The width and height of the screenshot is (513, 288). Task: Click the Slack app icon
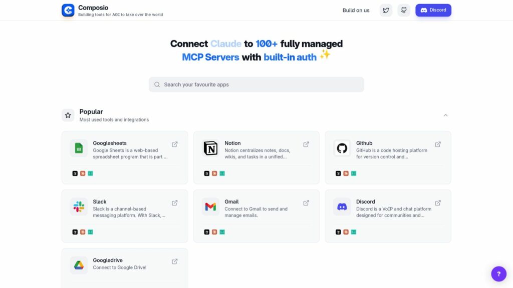79,206
